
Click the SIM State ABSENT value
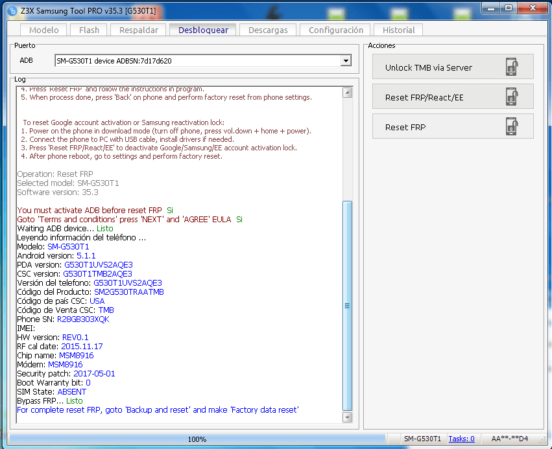72,392
